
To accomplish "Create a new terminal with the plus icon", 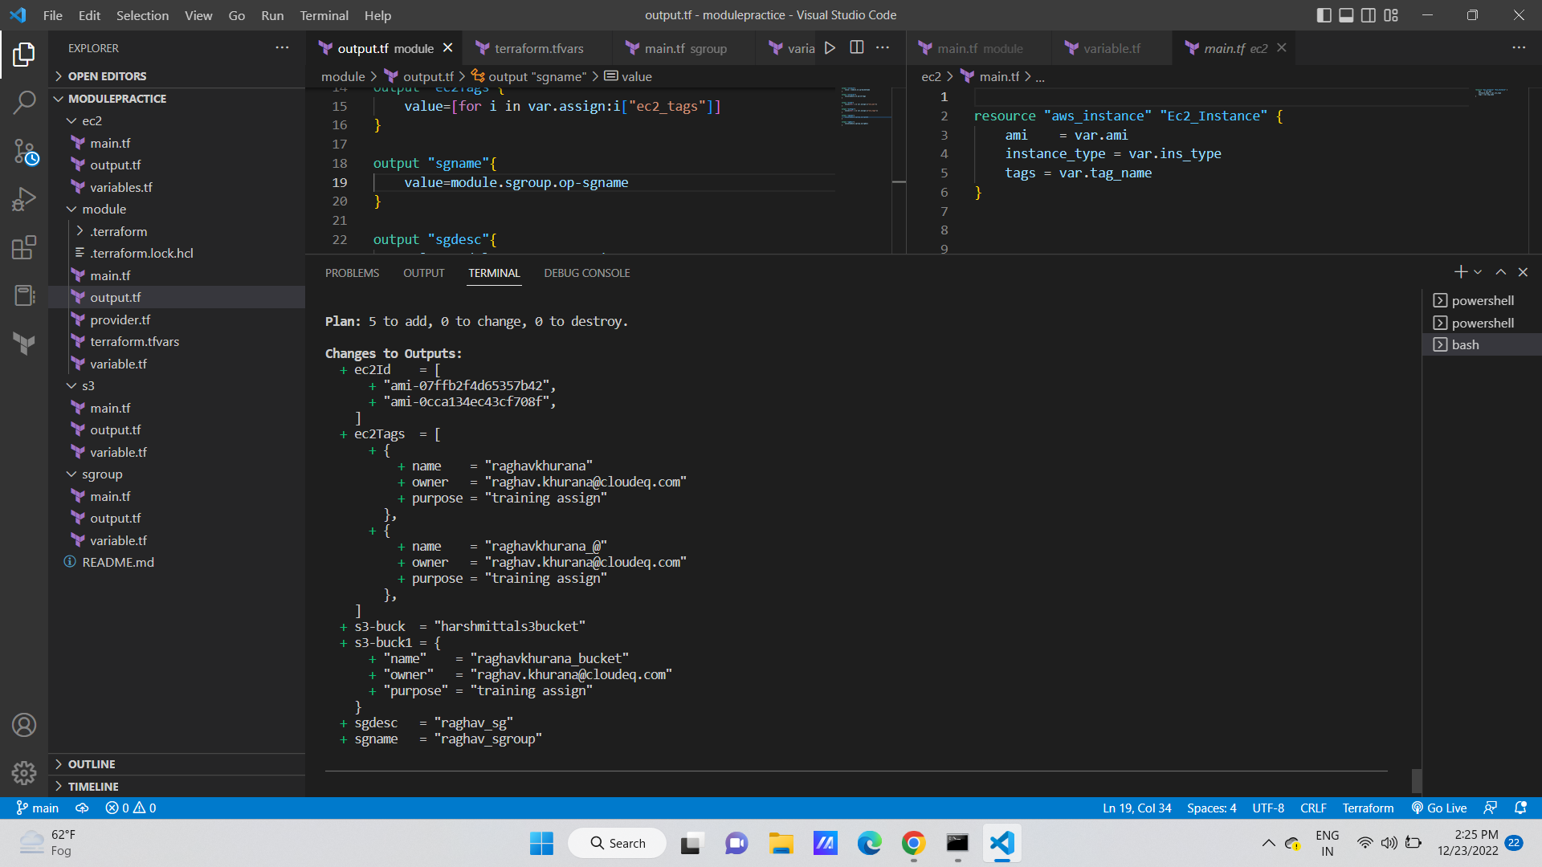I will coord(1459,272).
